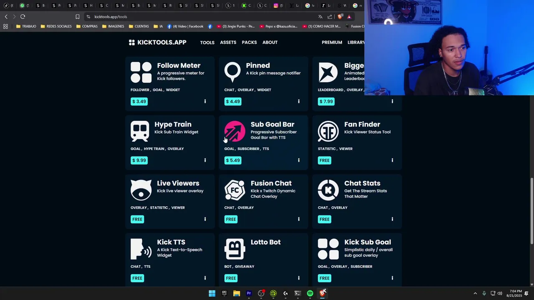Open the IMAGENES bookmarks folder
534x300 pixels.
(x=113, y=26)
